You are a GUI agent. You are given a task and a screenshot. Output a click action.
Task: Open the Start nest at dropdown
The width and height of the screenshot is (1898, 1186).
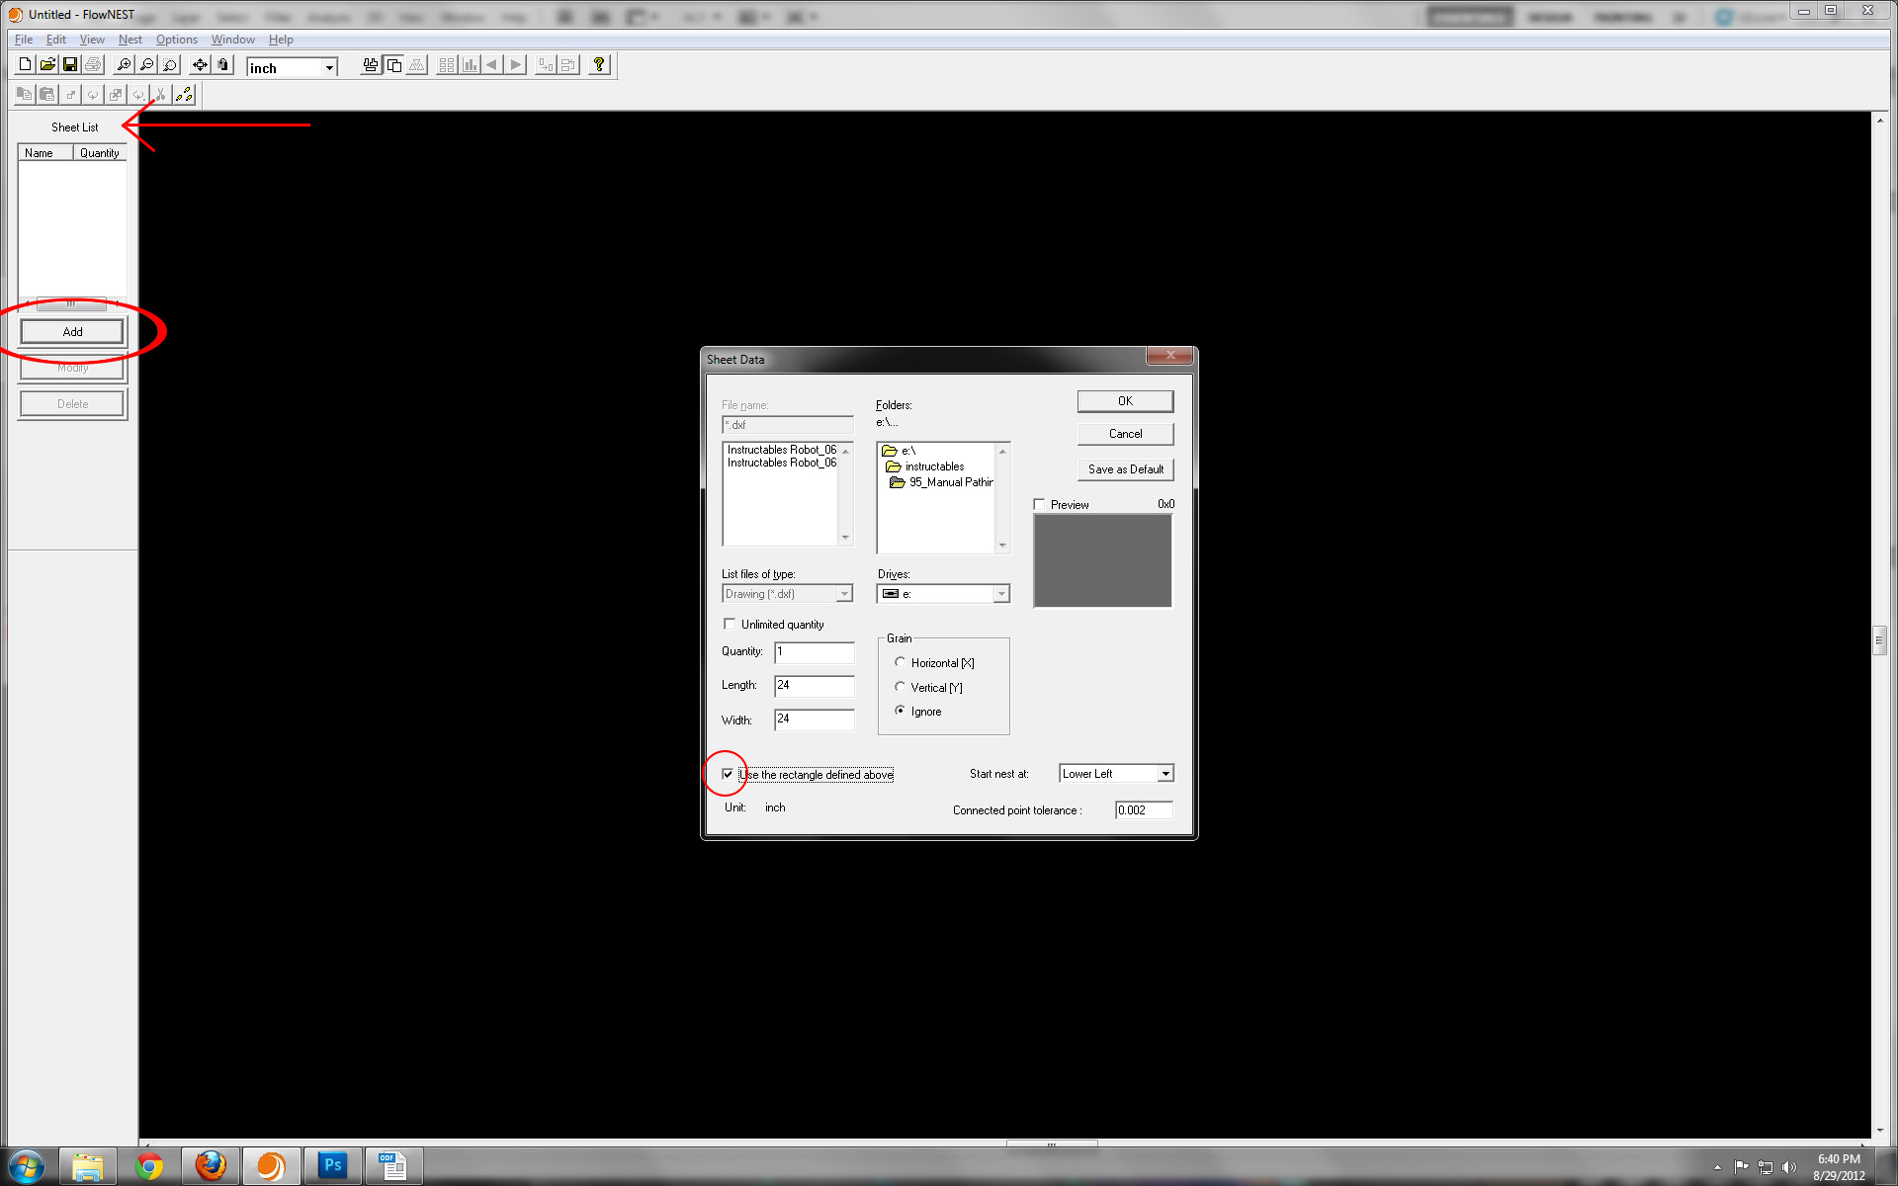point(1165,774)
